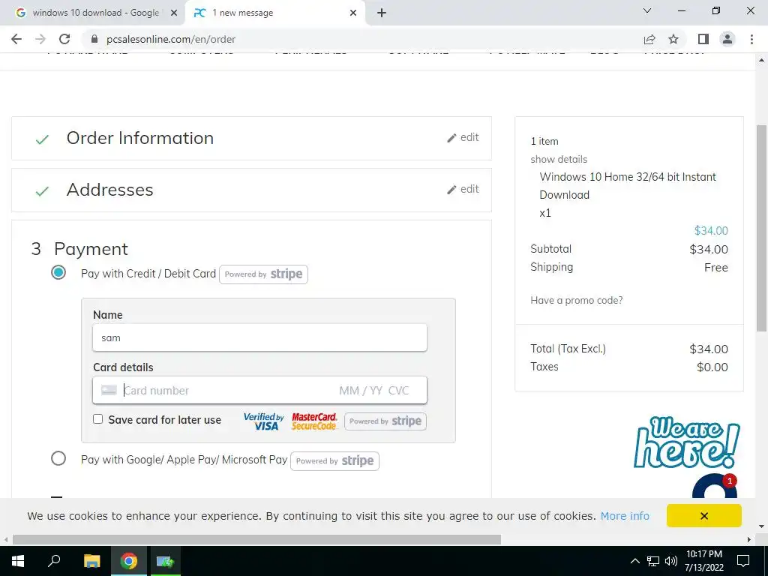Open the volume control in tray
768x576 pixels.
(x=671, y=561)
